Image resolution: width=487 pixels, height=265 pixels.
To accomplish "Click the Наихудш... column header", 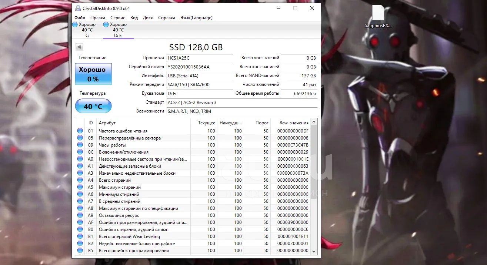I will [231, 123].
